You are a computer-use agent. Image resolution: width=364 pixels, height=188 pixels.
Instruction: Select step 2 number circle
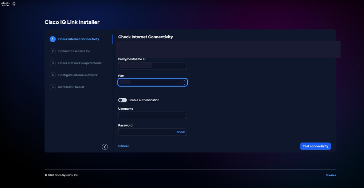(x=53, y=51)
